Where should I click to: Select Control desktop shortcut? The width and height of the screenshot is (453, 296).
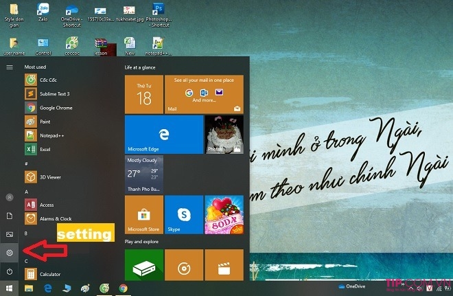pos(43,46)
